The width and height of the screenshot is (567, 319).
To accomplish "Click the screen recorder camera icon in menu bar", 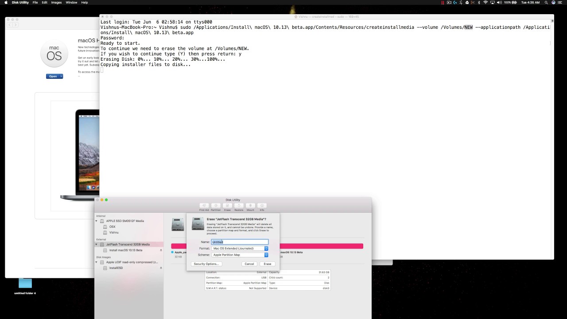I will click(x=449, y=3).
